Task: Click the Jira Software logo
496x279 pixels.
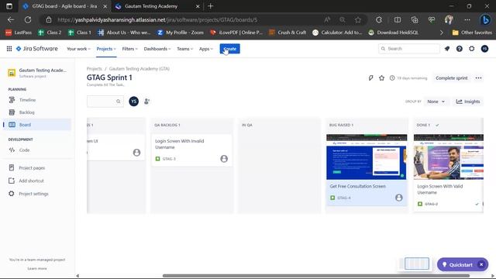Action: [37, 49]
